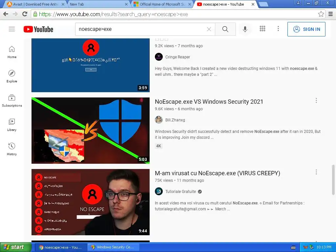
Task: Play the 5:03 Windows shield VS thumbnail
Action: tap(91, 131)
